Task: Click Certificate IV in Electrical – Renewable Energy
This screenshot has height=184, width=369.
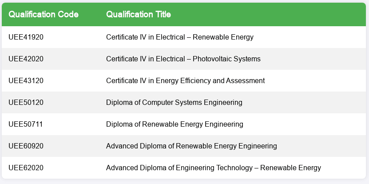Action: point(179,37)
